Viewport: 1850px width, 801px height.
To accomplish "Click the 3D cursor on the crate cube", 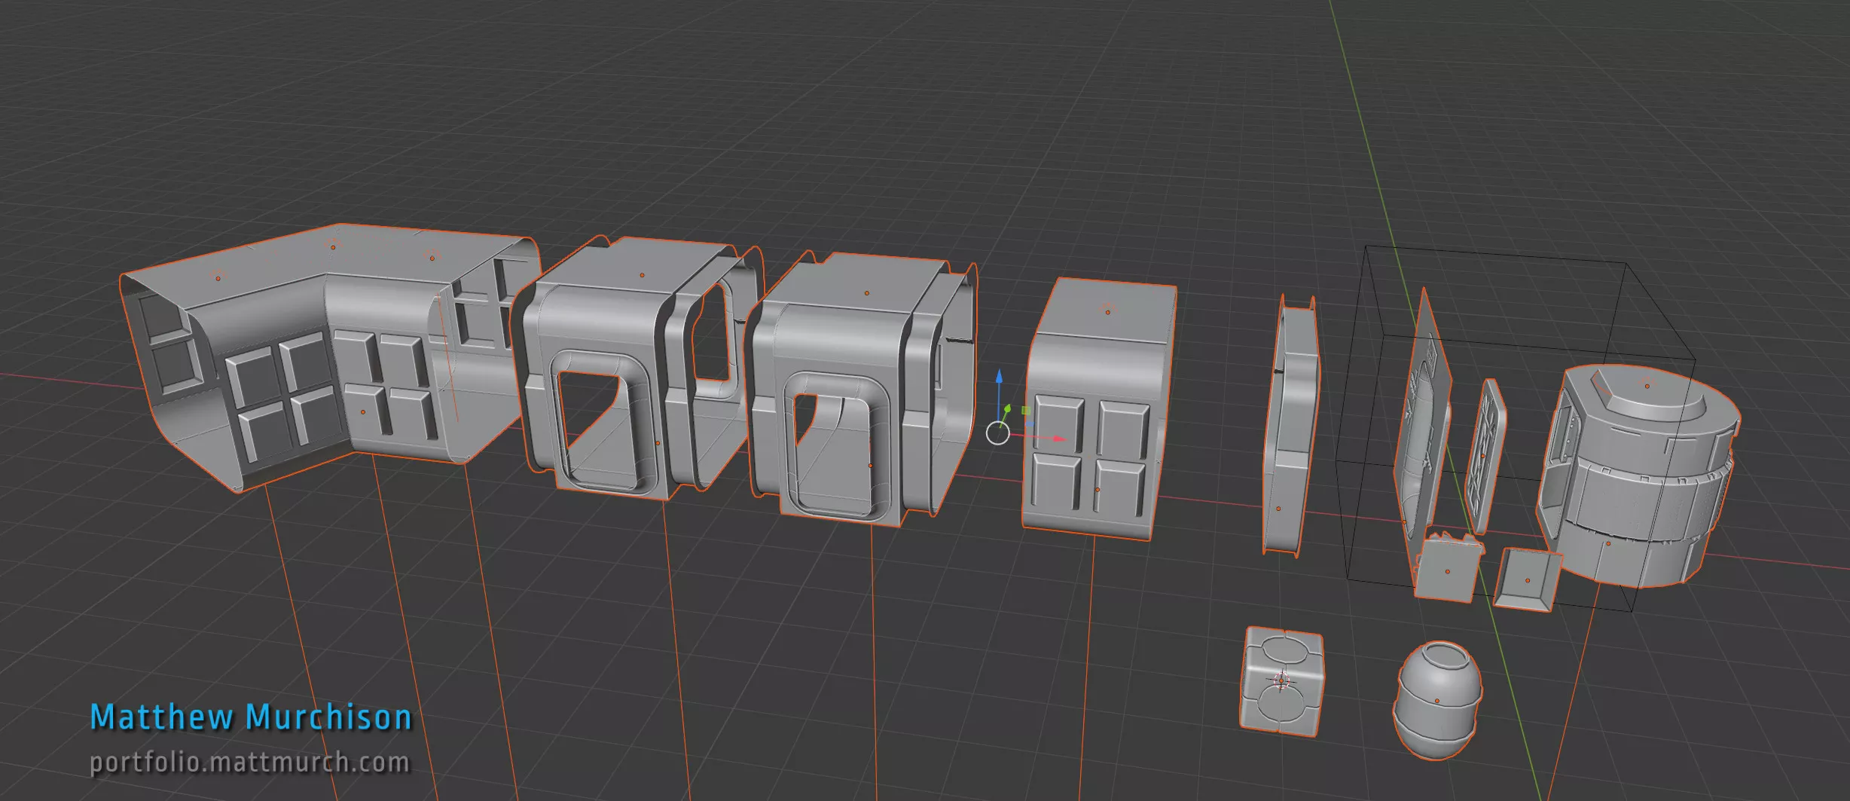I will 1281,681.
